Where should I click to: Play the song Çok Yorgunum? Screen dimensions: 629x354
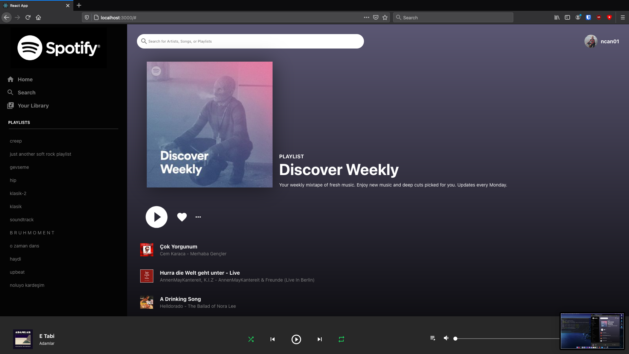click(179, 246)
